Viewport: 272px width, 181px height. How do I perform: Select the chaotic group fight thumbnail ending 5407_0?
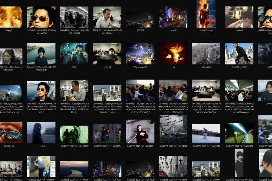(140, 90)
